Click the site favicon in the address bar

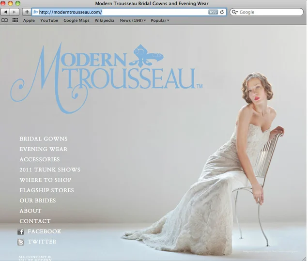(35, 12)
